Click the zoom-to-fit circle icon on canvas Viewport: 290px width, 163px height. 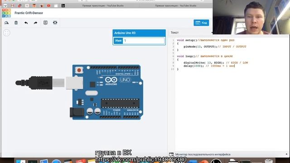[x=7, y=33]
